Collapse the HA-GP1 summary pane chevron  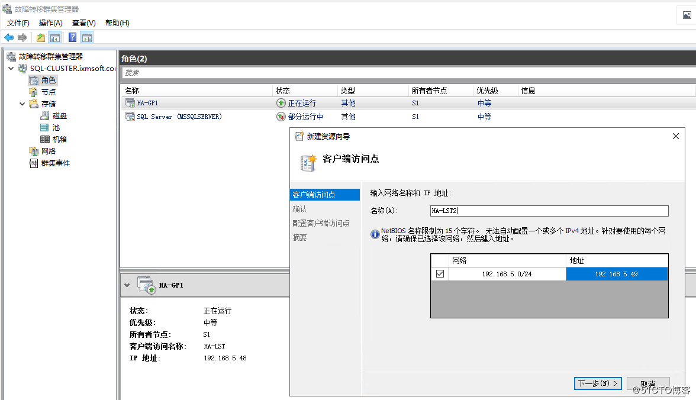(127, 285)
